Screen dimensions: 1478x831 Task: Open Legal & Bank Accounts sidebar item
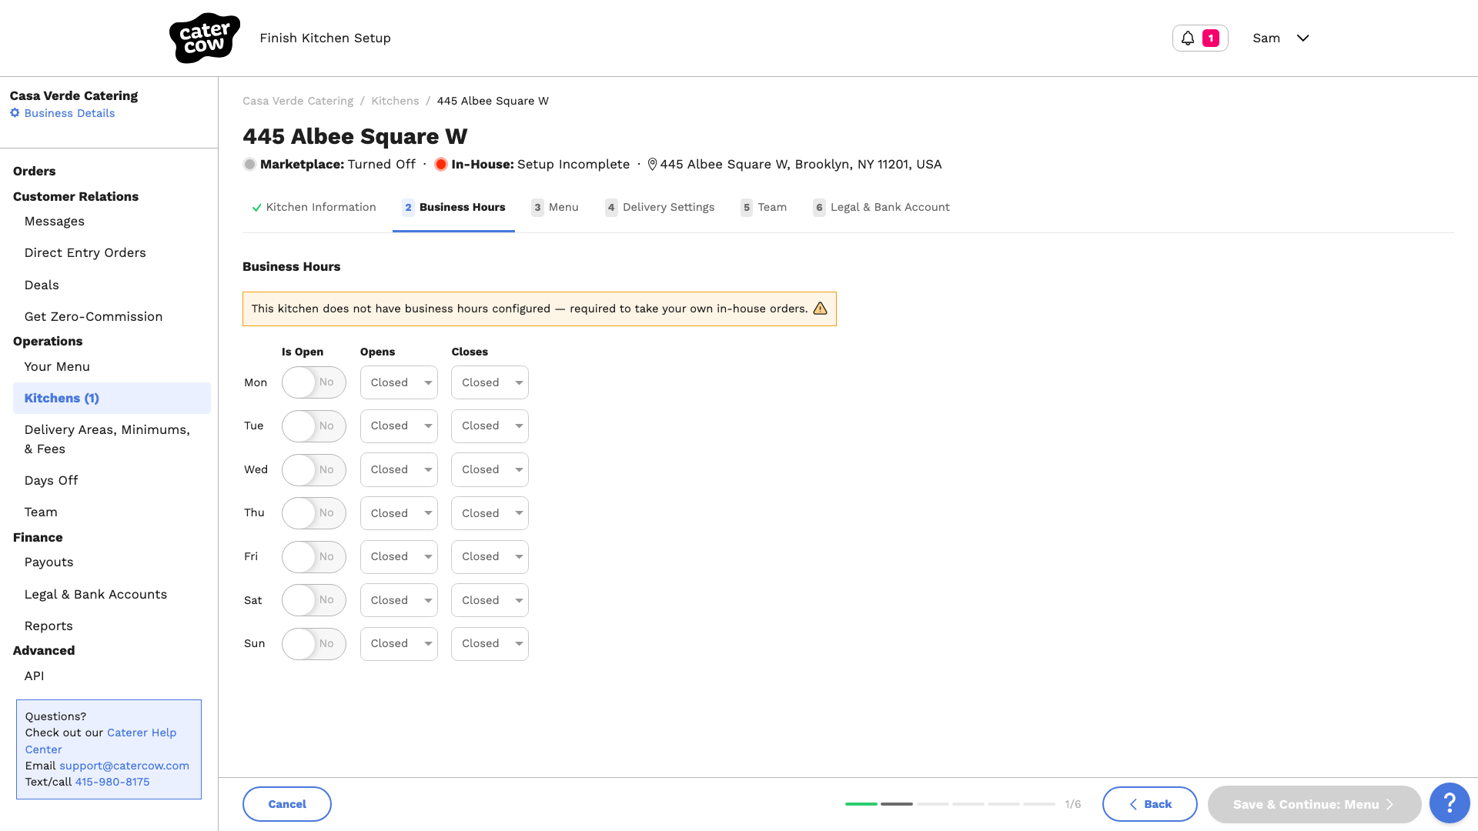click(95, 595)
